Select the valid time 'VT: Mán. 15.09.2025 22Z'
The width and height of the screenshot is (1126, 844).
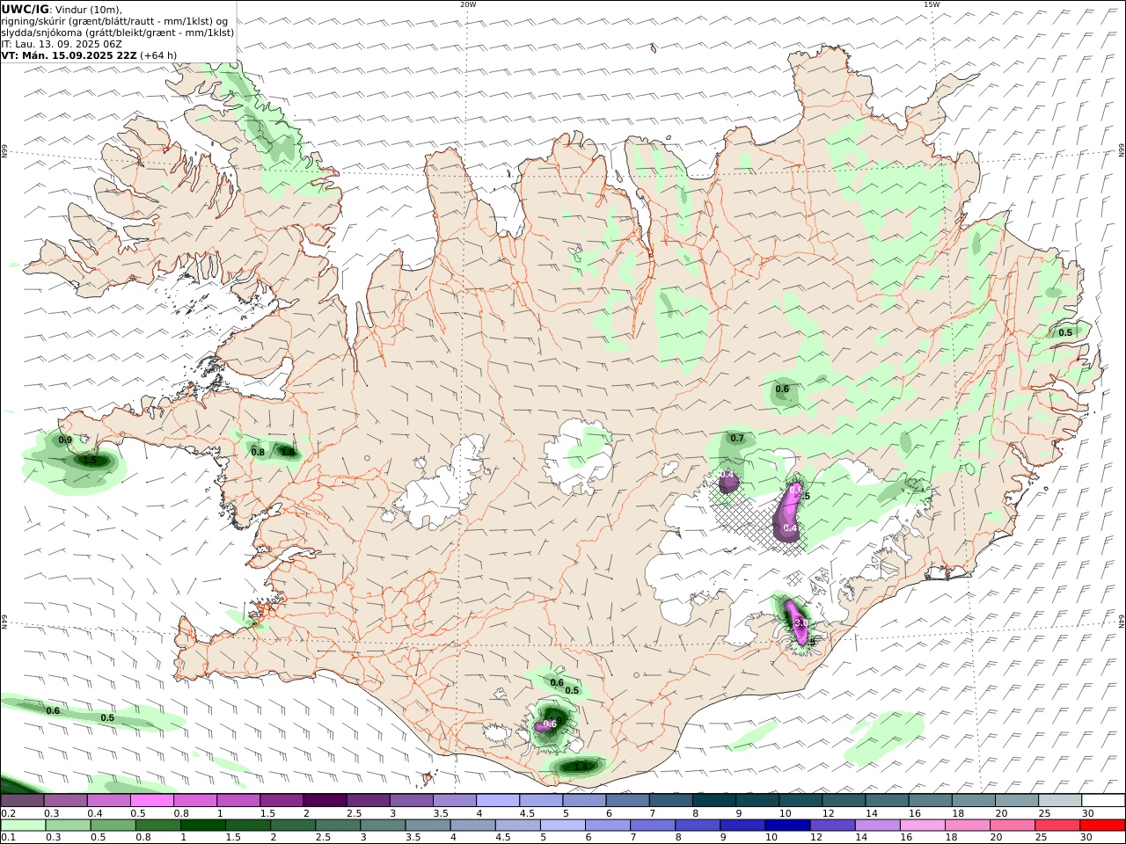tap(69, 55)
